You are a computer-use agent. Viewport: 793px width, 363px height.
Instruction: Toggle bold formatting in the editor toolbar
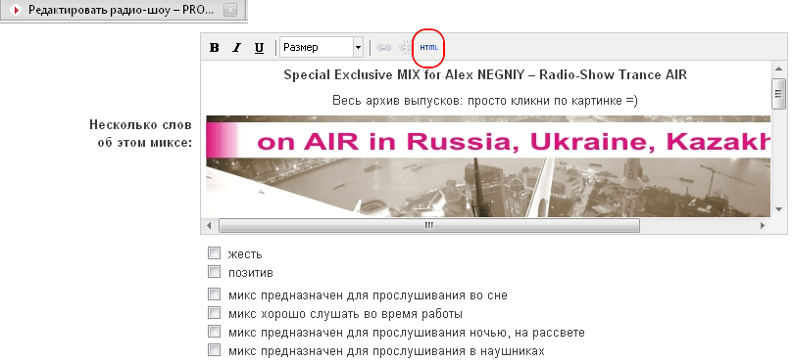tap(215, 48)
